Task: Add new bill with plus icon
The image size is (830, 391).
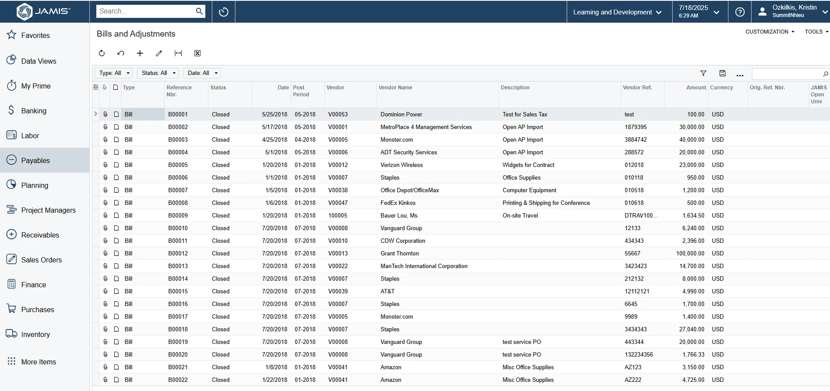Action: (x=140, y=53)
